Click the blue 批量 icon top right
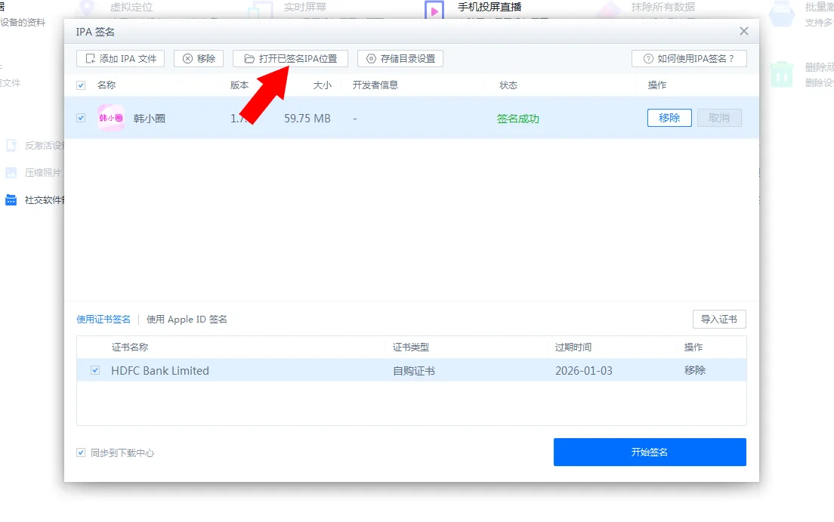The width and height of the screenshot is (834, 522). pos(783,14)
